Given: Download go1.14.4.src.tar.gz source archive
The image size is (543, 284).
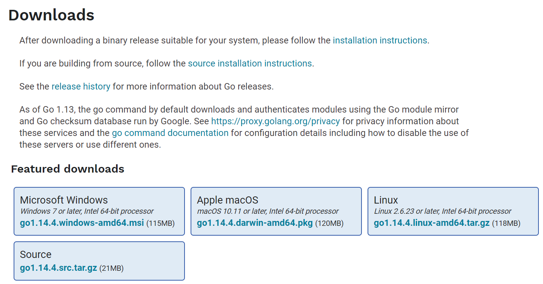Looking at the screenshot, I should (x=58, y=268).
